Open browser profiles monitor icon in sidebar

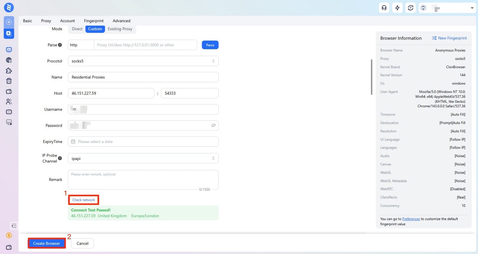tap(9, 50)
